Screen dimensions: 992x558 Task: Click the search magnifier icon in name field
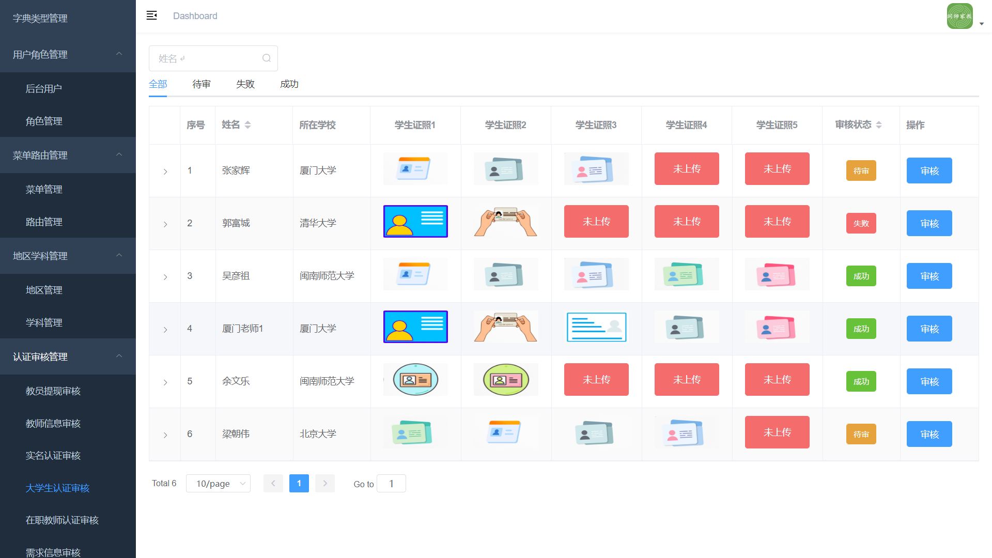coord(266,58)
